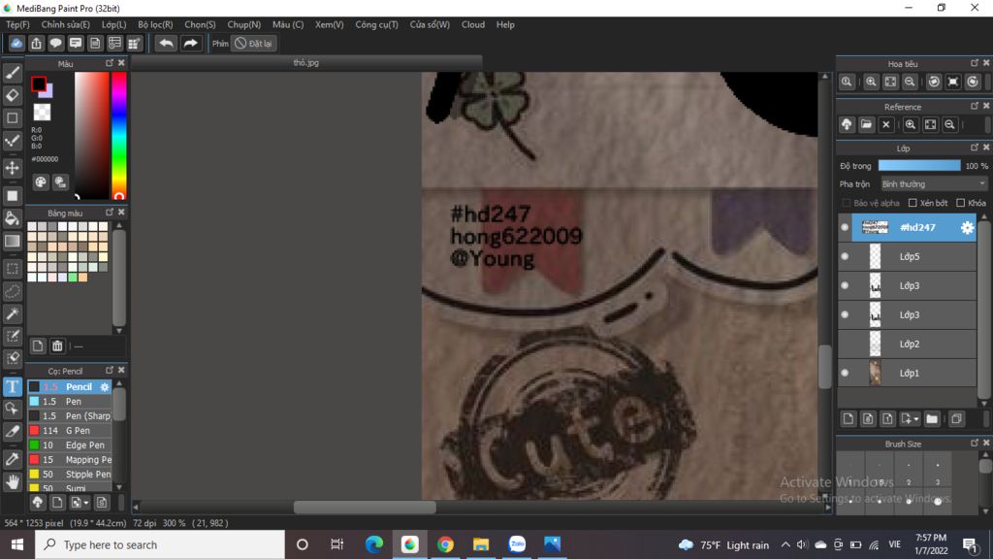Select the Lasso selection tool

(12, 291)
